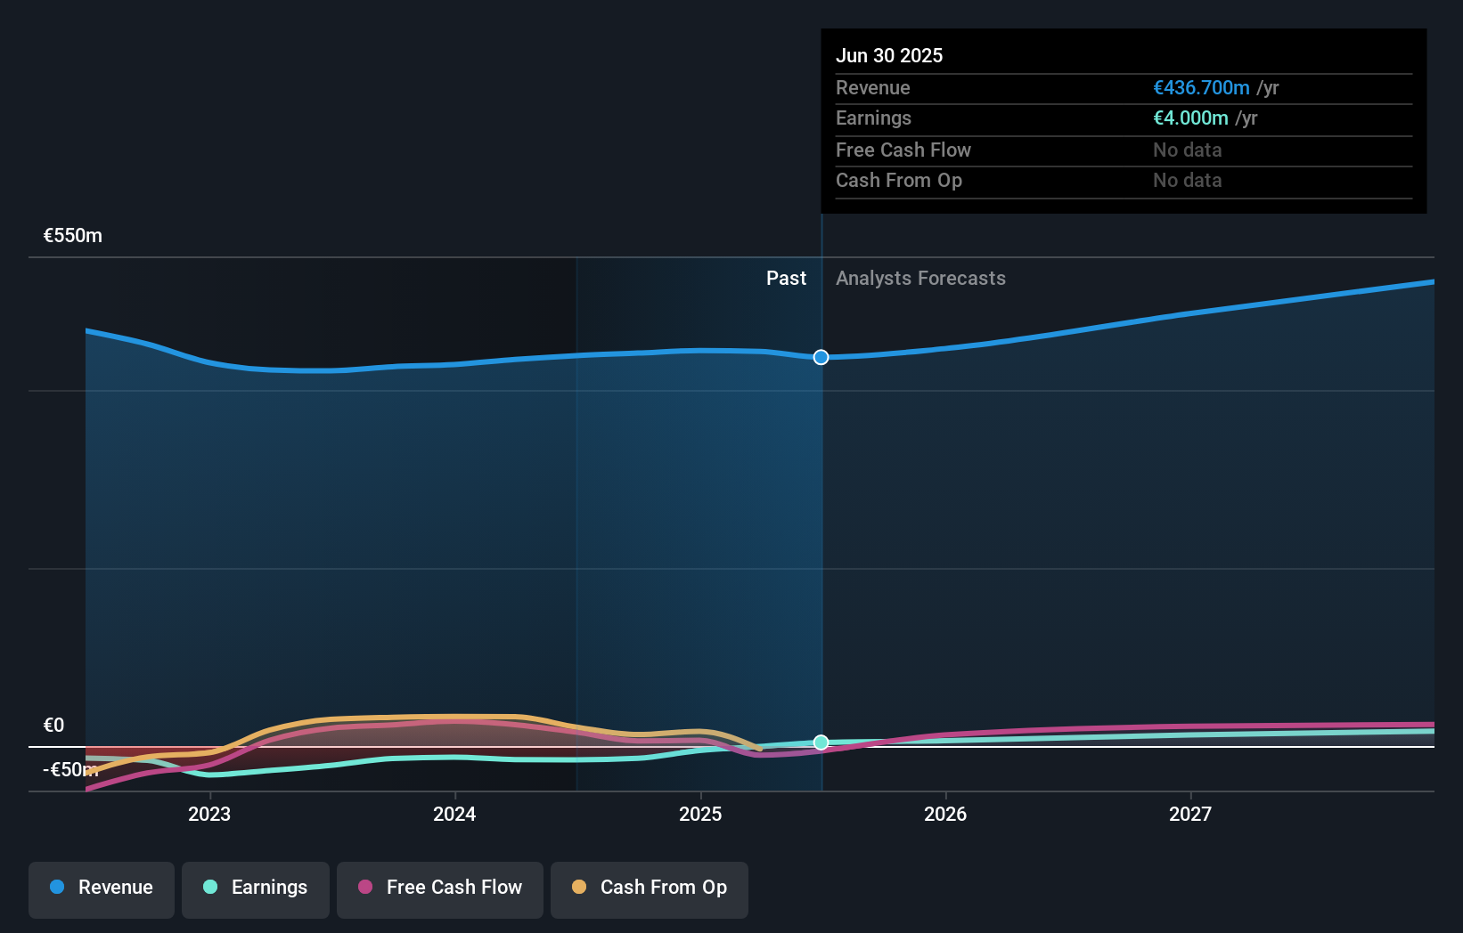The image size is (1463, 933).
Task: Switch to the Past chart section
Action: coord(786,278)
